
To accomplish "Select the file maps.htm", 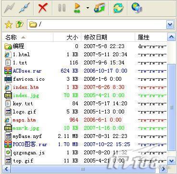I will pos(24,120).
